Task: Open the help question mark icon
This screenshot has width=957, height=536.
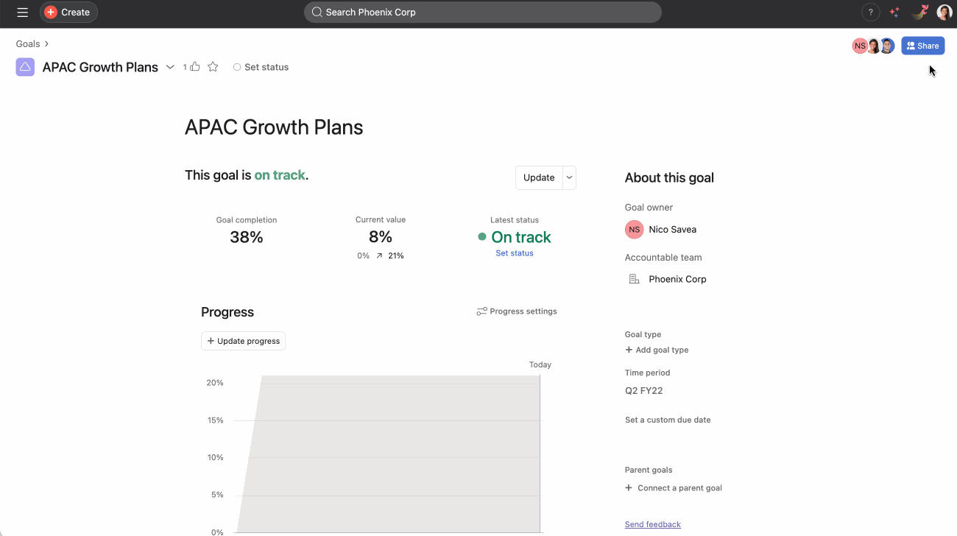Action: [x=870, y=12]
